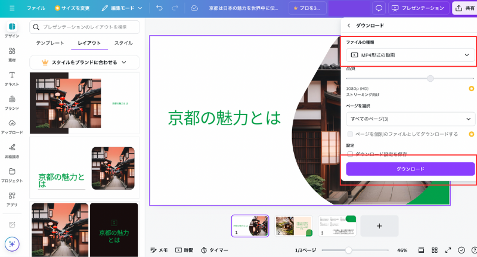Check ページを個別のファイルとしてダウンロードする
The height and width of the screenshot is (257, 477).
[x=350, y=134]
